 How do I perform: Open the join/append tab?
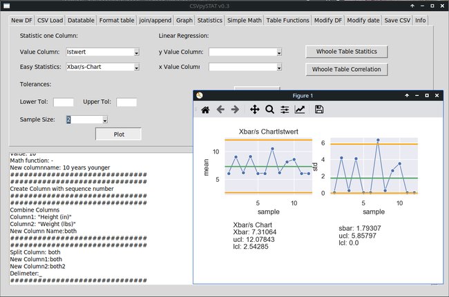click(155, 20)
